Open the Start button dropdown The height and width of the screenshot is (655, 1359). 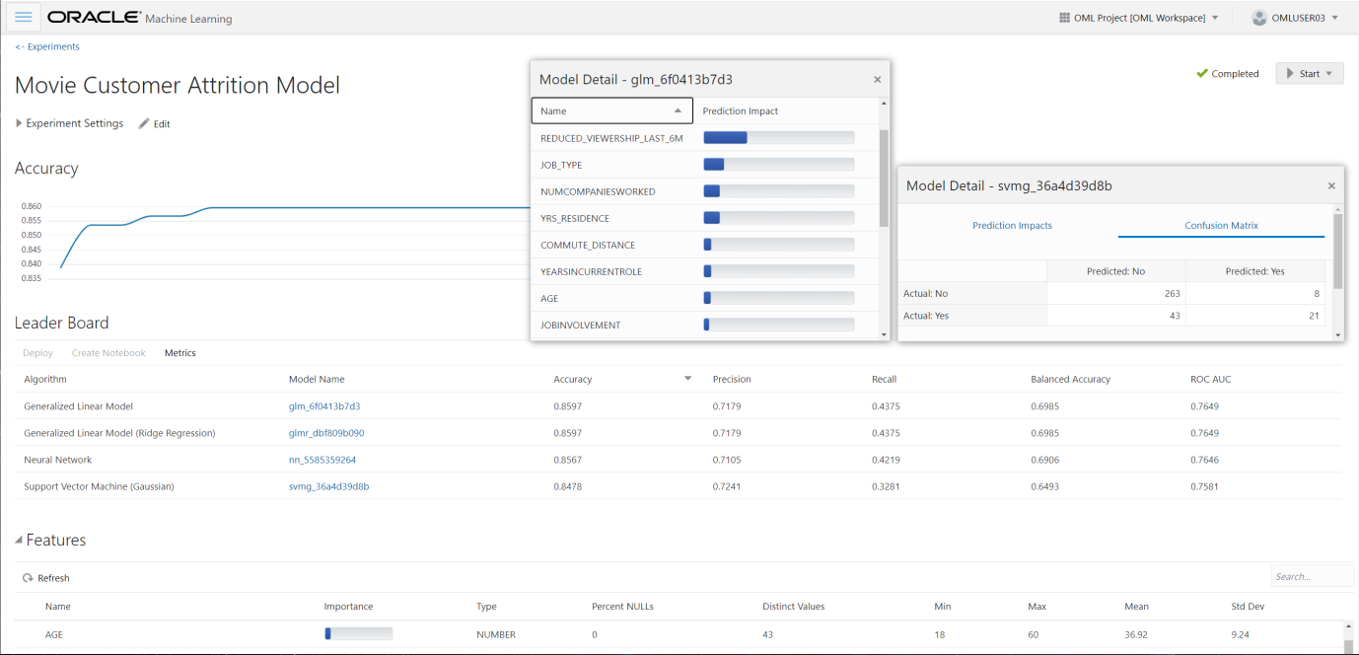pos(1328,74)
